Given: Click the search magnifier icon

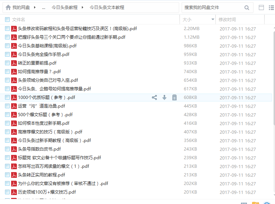Looking at the screenshot, I should [x=247, y=8].
